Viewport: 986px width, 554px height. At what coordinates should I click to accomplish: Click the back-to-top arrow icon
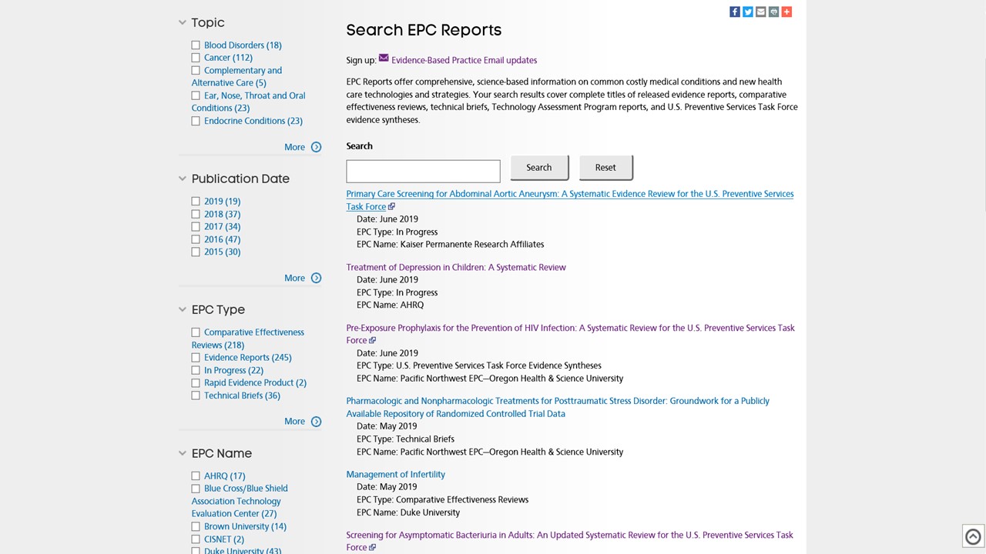coord(973,537)
